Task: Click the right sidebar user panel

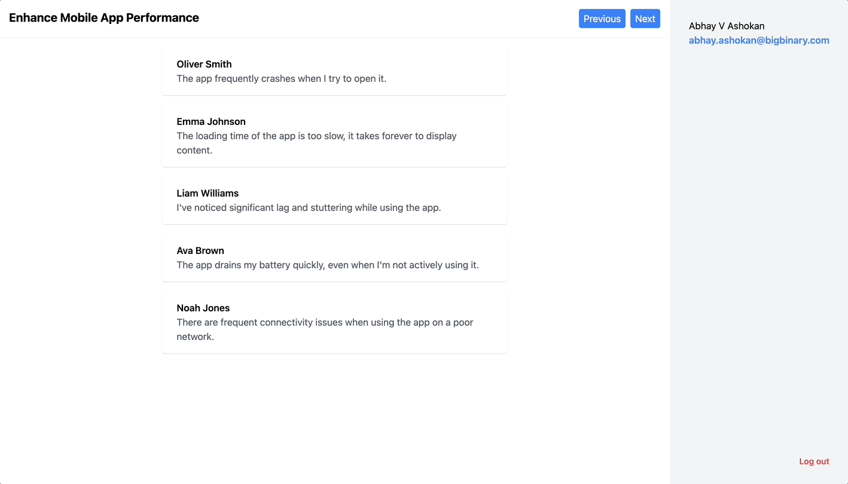Action: tap(759, 239)
